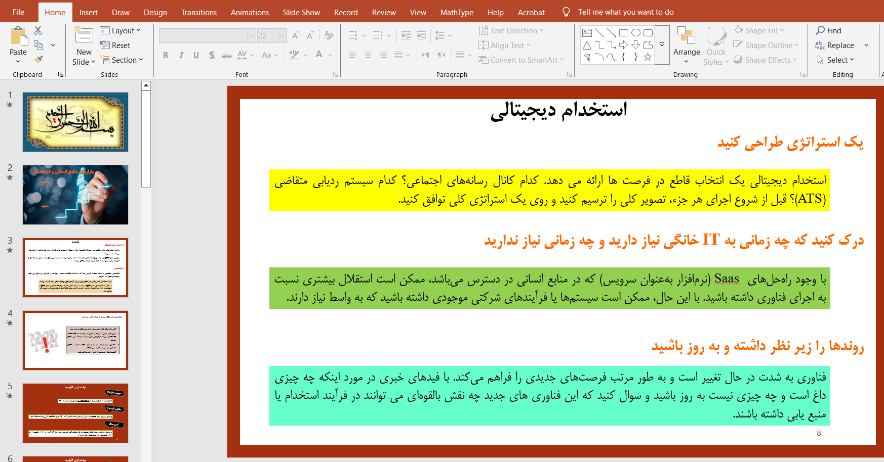The width and height of the screenshot is (884, 462).
Task: Click the Reset slide button
Action: [x=115, y=45]
